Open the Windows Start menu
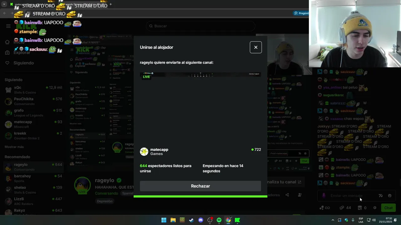The height and width of the screenshot is (225, 401). pos(164,220)
